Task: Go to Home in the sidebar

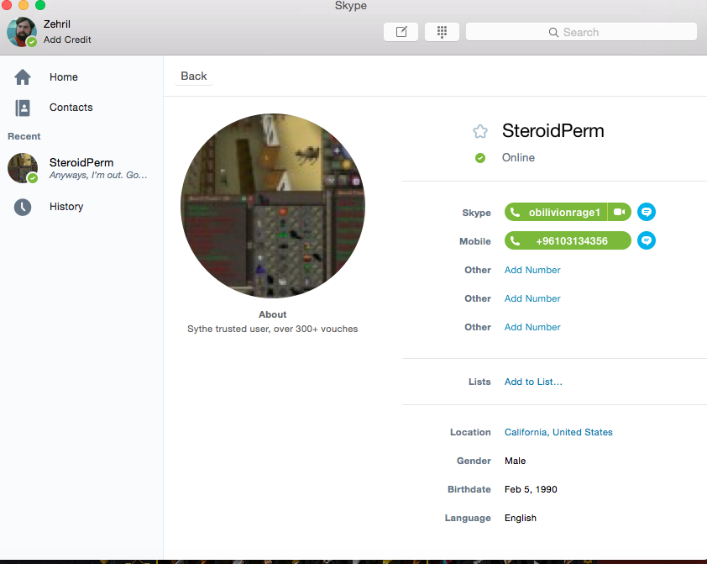Action: [x=64, y=77]
